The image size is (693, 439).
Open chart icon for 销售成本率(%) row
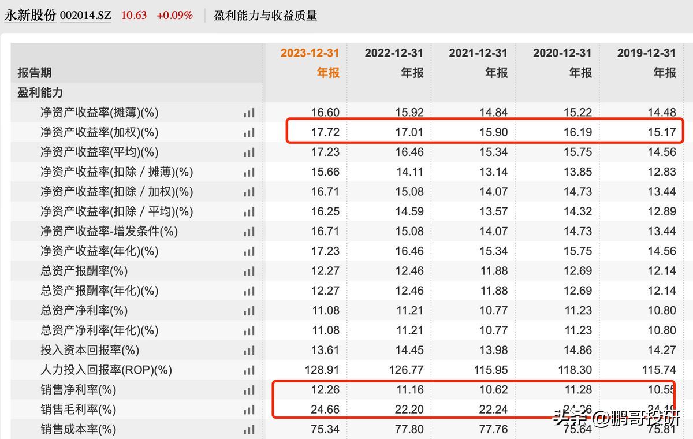pos(249,429)
